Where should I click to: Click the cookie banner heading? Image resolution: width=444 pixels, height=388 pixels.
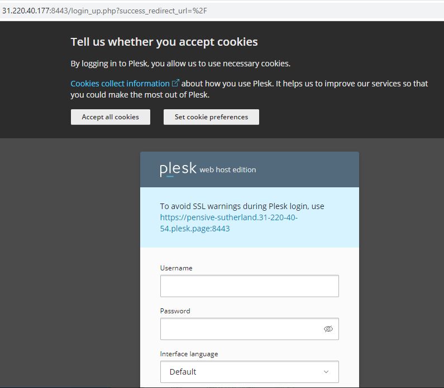tap(164, 42)
